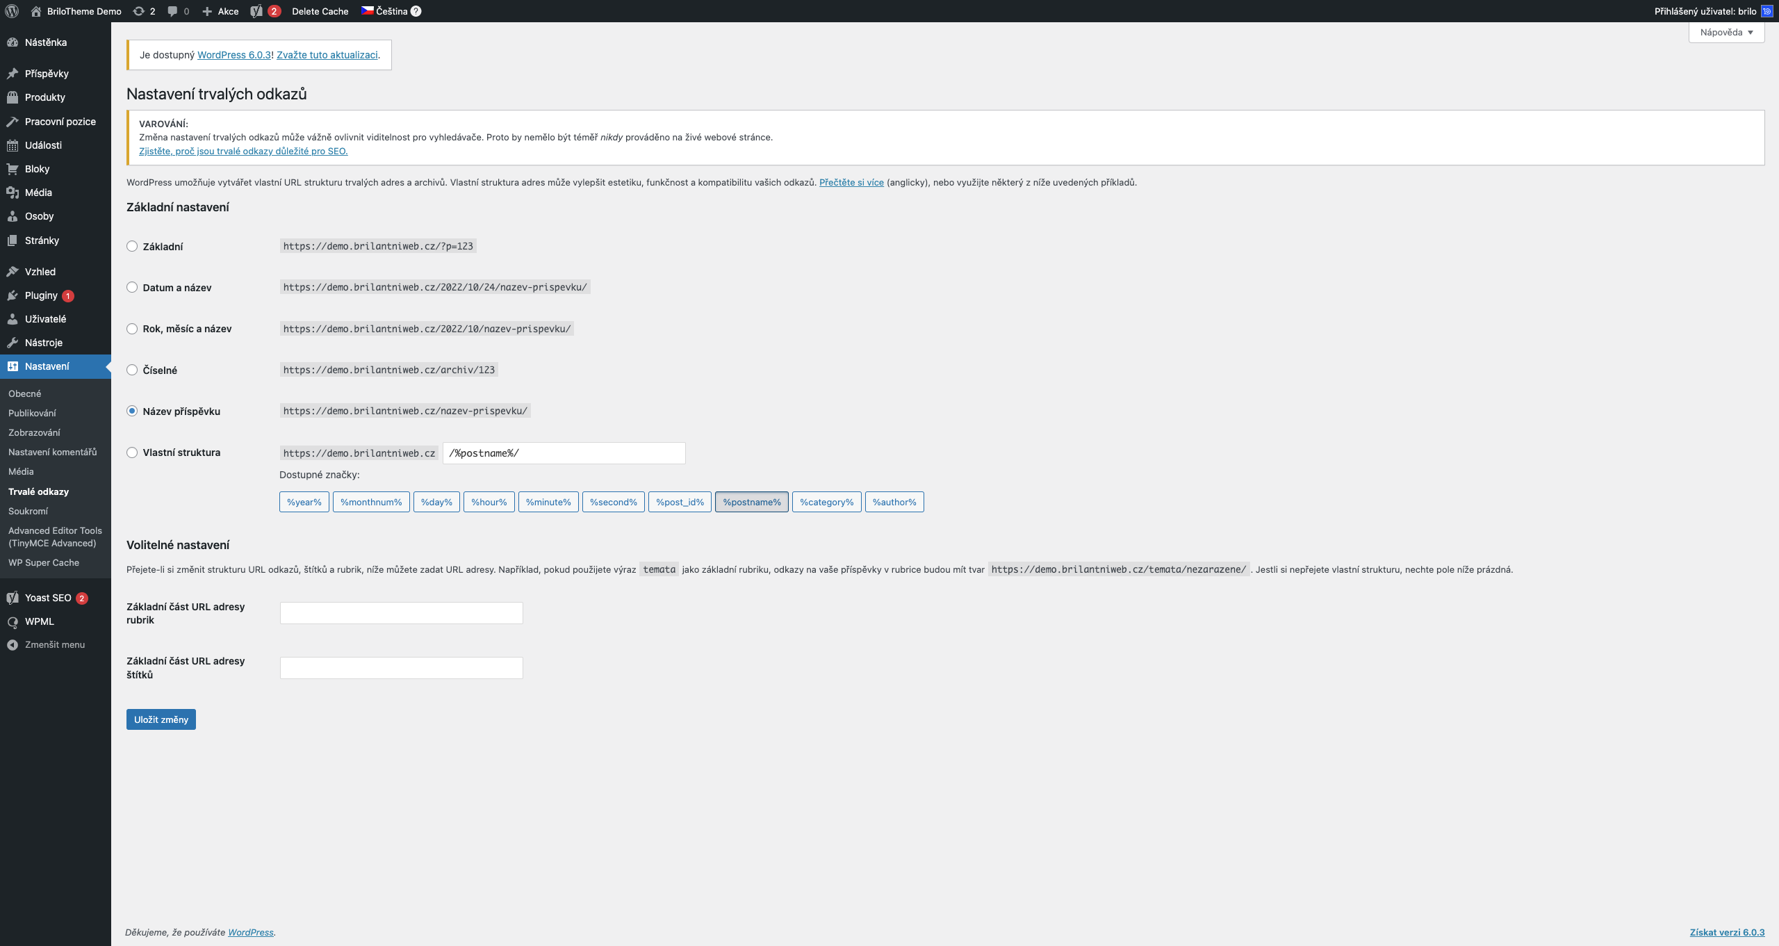Image resolution: width=1779 pixels, height=946 pixels.
Task: Open the WordPress 6.0.3 update link
Action: click(234, 55)
